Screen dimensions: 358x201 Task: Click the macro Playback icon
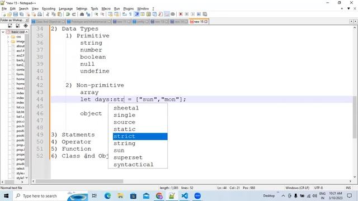(x=192, y=14)
